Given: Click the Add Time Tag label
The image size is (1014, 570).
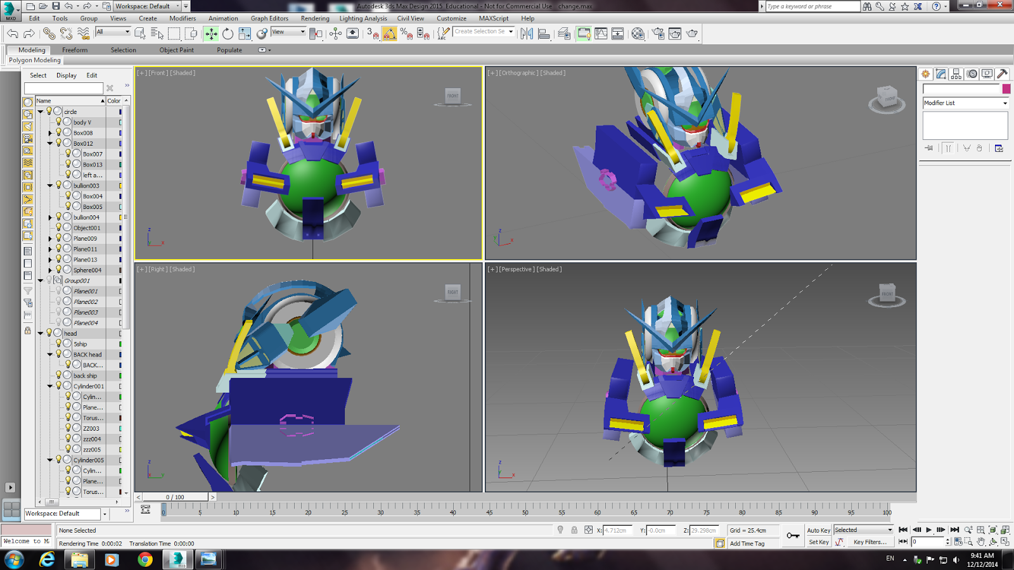Looking at the screenshot, I should click(x=747, y=543).
